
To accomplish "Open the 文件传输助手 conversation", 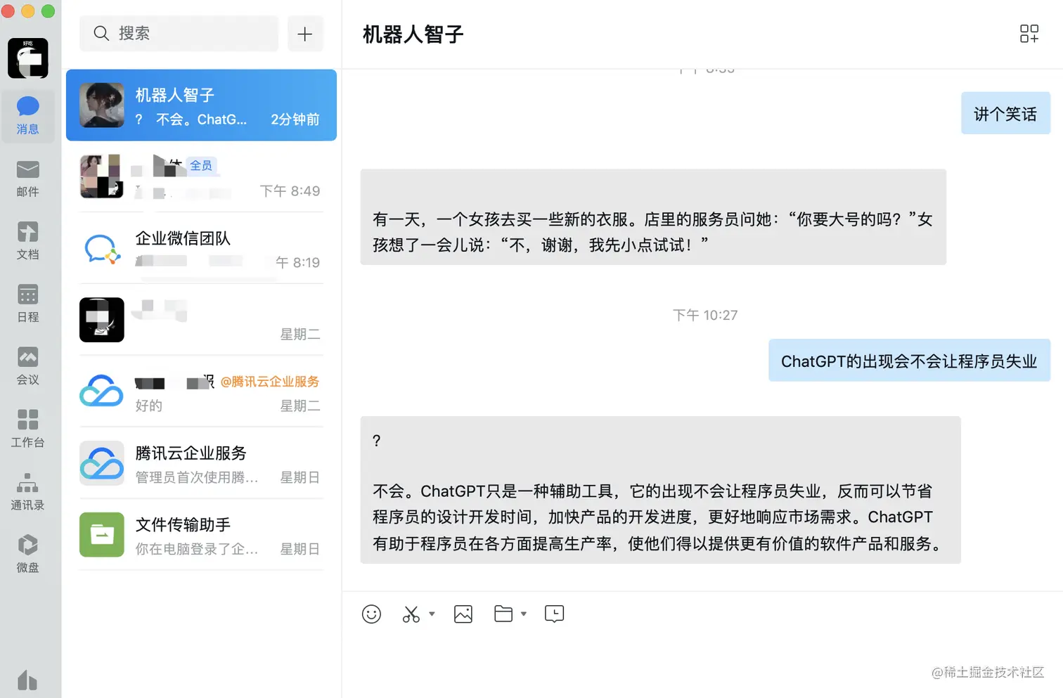I will (x=201, y=535).
